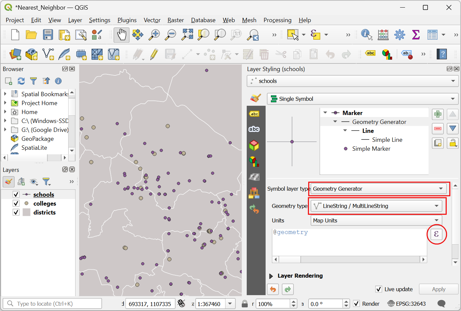Open the Processing menu

pos(277,20)
